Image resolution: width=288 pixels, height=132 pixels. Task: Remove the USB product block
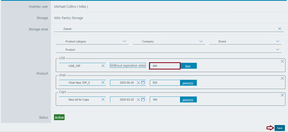282,61
